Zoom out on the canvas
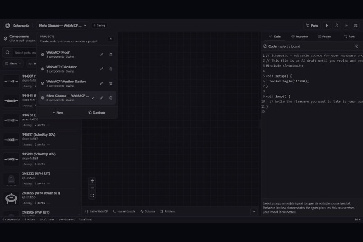 pos(92,188)
